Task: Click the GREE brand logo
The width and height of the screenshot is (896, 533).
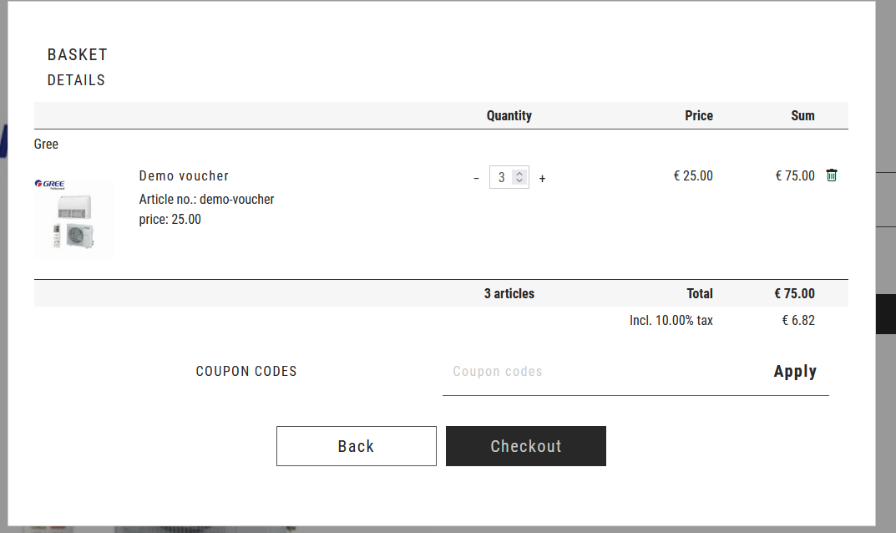Action: coord(50,184)
